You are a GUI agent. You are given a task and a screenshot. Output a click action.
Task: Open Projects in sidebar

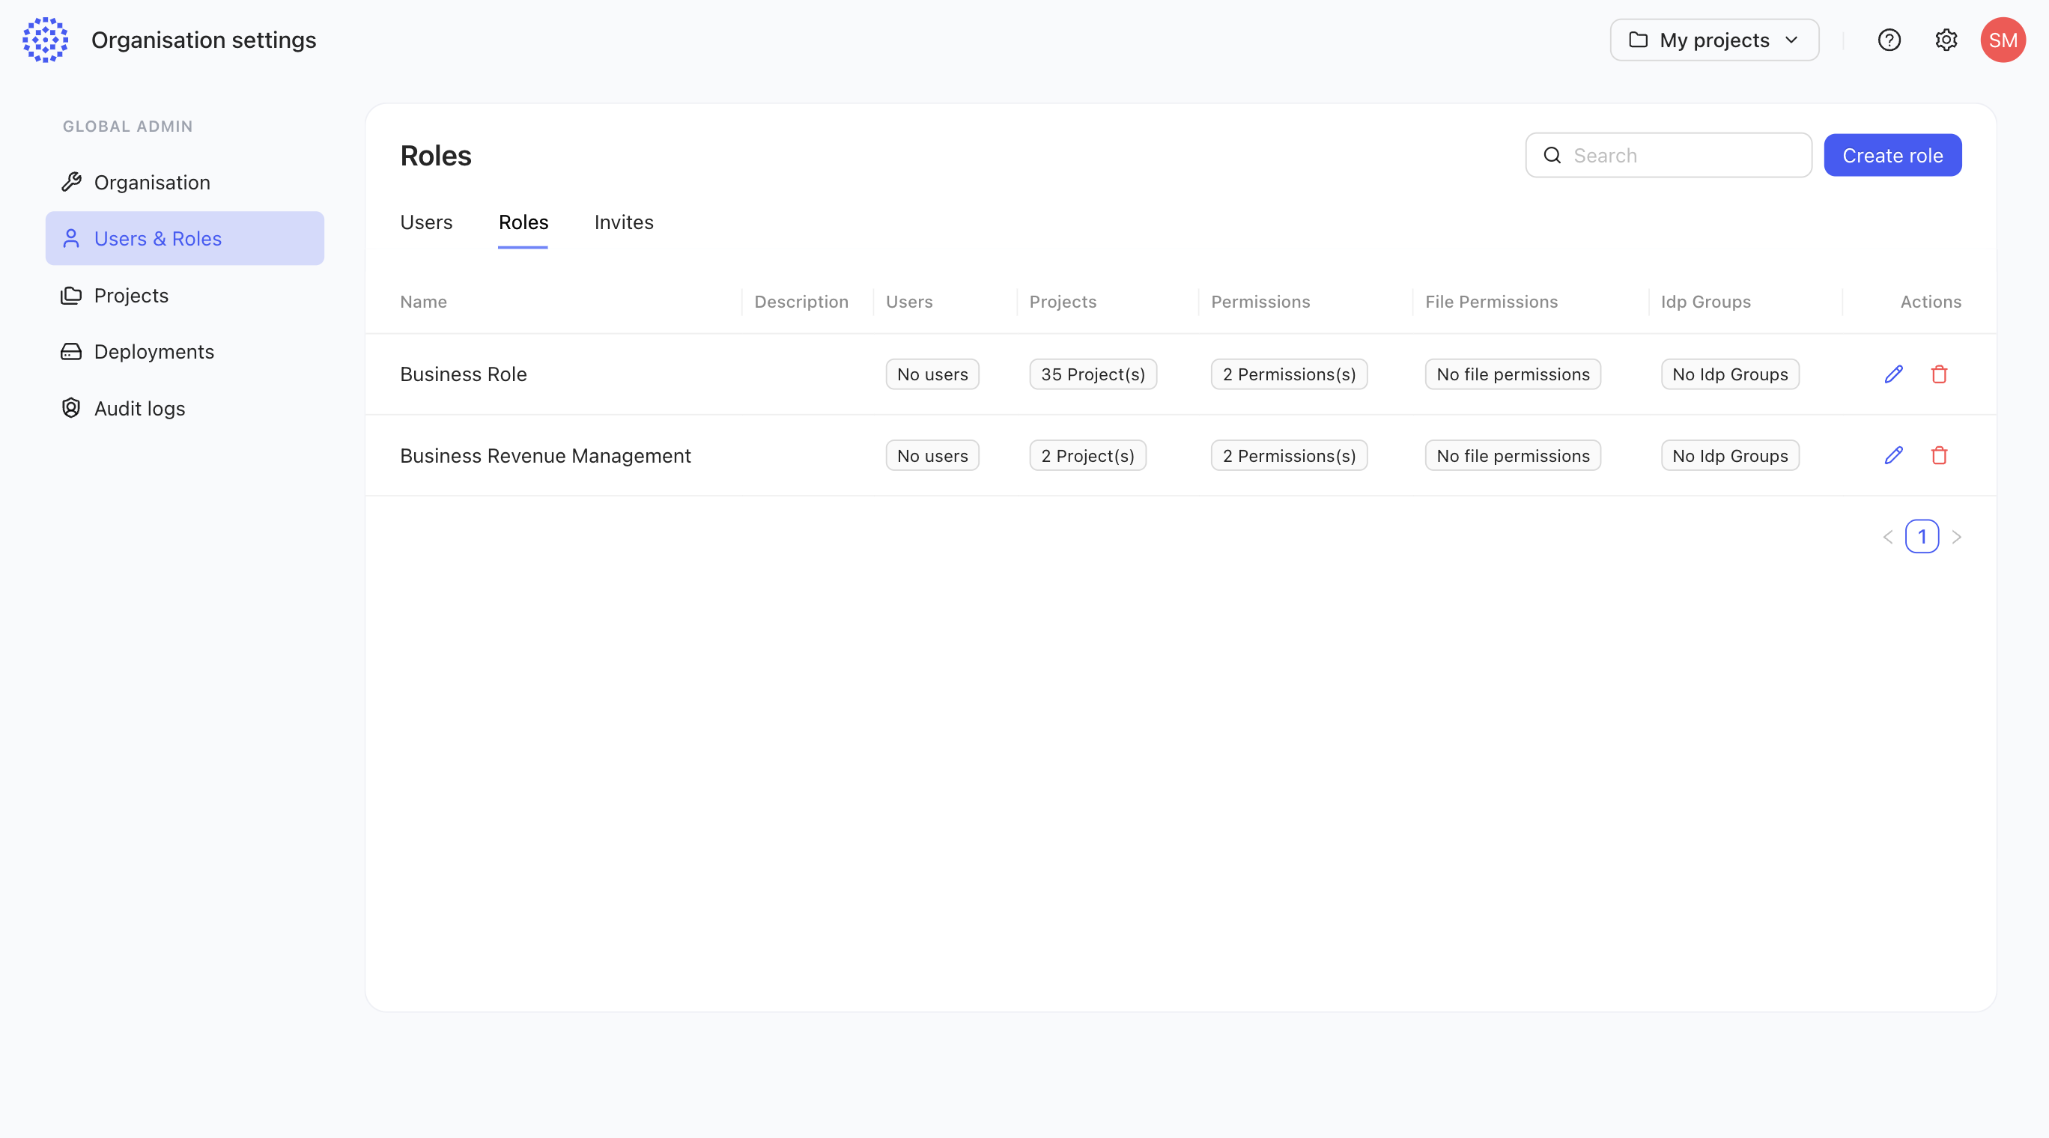[x=131, y=296]
